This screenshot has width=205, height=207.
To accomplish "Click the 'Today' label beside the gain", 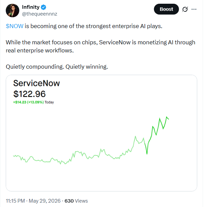I will coord(49,102).
